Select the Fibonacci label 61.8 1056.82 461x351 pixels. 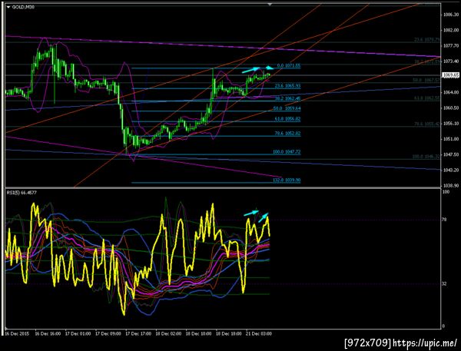[x=287, y=119]
